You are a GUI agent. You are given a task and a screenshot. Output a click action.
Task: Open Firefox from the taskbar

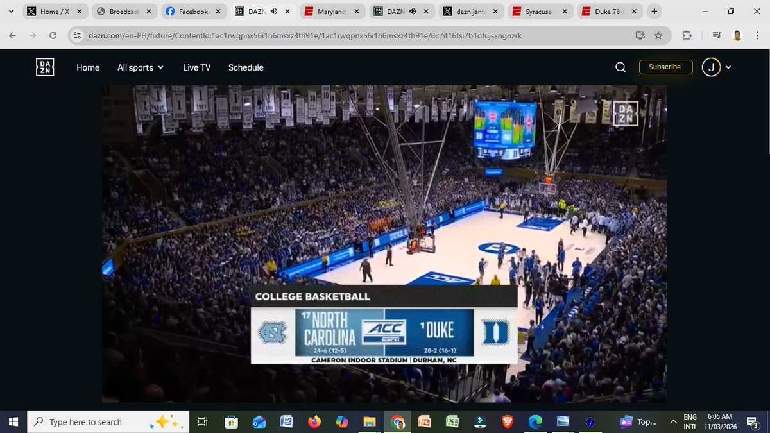(x=314, y=421)
